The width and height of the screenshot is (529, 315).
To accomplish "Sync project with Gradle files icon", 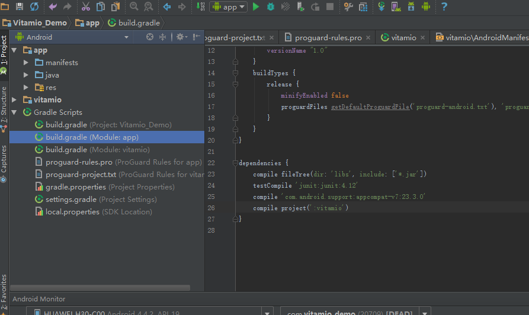I will coord(381,7).
